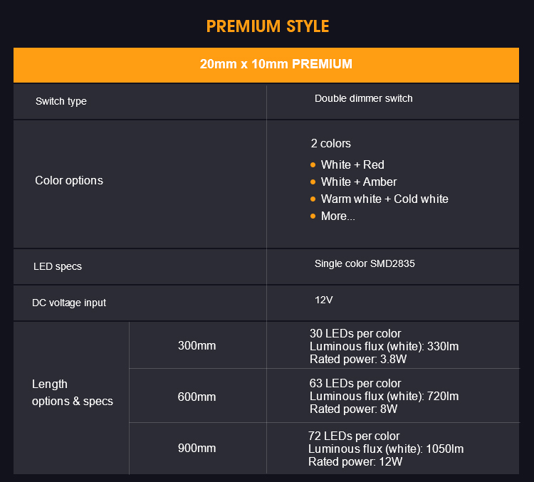Select the White + Red color option
Screen dimensions: 534x482
pos(352,164)
